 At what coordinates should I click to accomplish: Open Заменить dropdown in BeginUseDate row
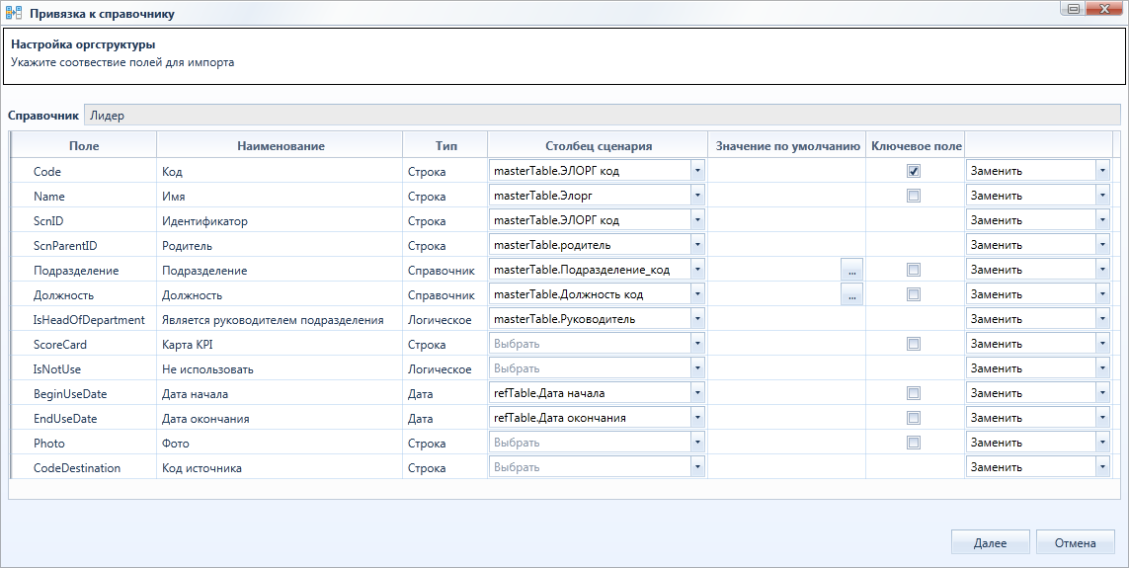1102,393
